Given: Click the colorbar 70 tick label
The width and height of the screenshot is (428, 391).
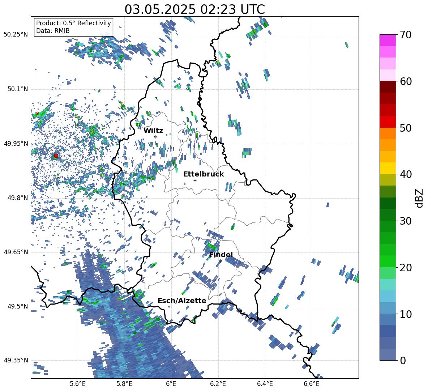Looking at the screenshot, I should tap(406, 35).
